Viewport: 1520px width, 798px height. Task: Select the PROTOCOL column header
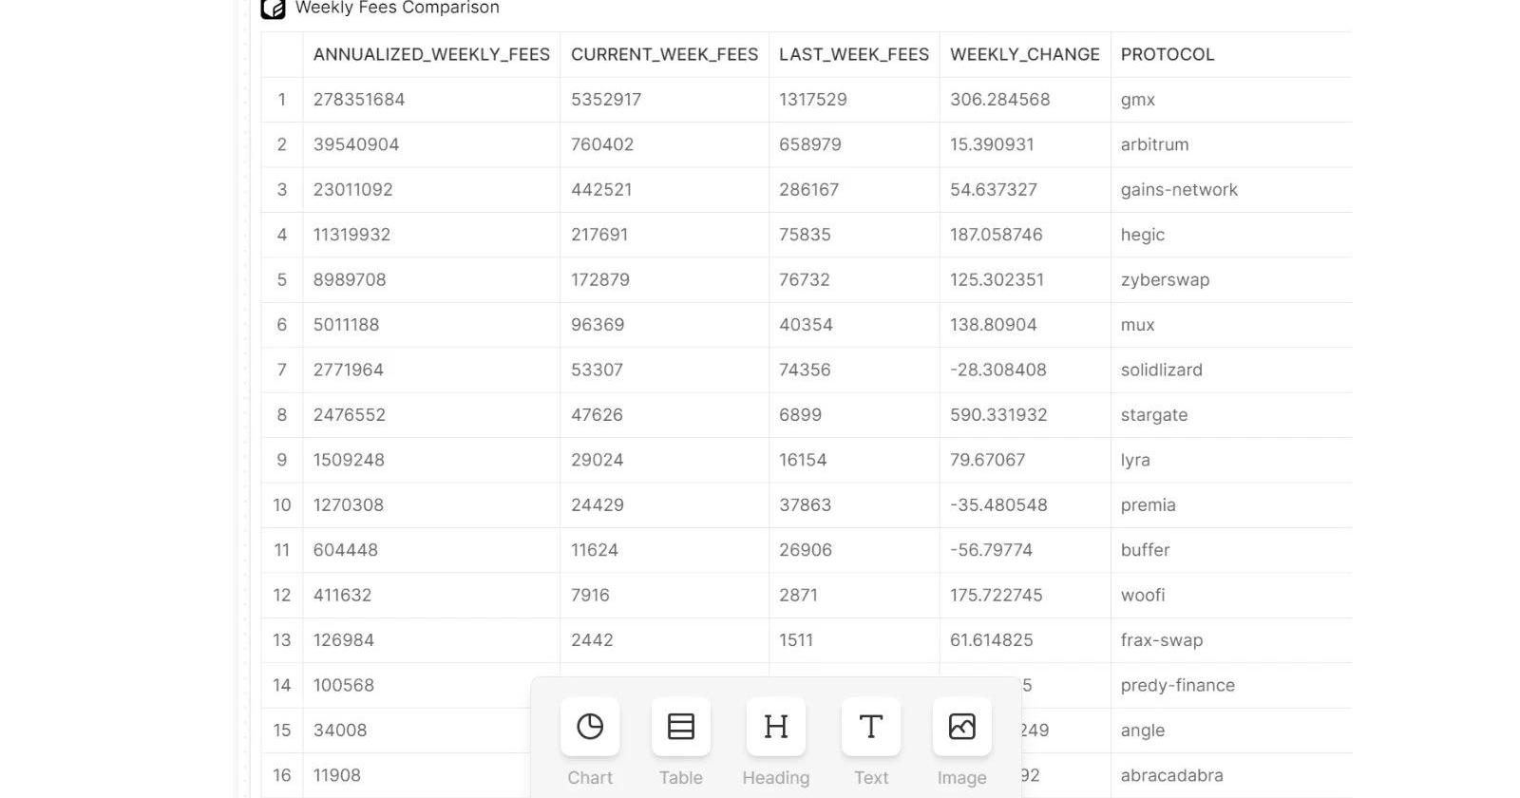[x=1168, y=55]
